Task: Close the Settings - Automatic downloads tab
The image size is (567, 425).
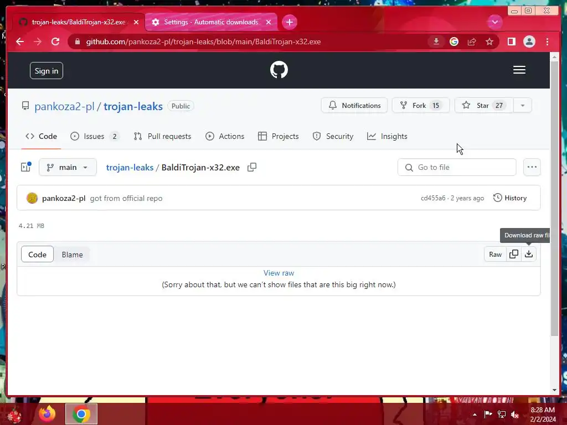Action: pos(269,22)
